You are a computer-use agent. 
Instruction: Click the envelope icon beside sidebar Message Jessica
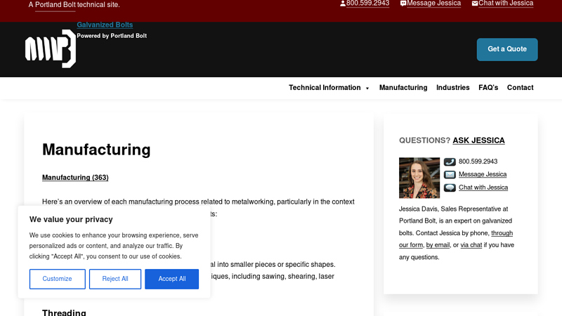(x=450, y=175)
